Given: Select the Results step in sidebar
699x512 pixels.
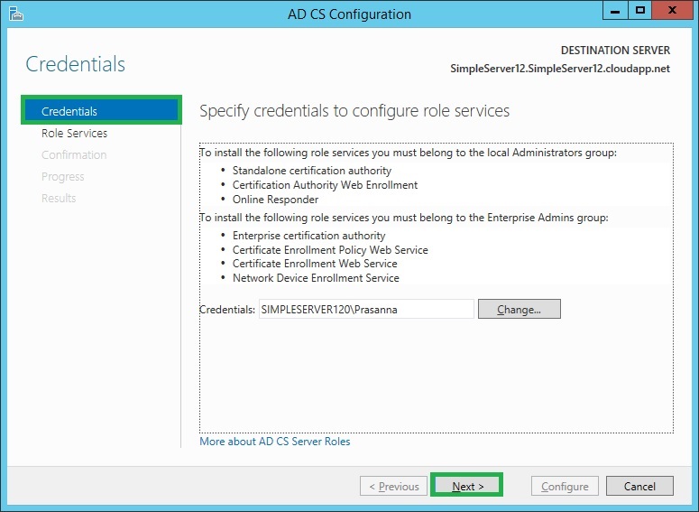Looking at the screenshot, I should point(59,199).
